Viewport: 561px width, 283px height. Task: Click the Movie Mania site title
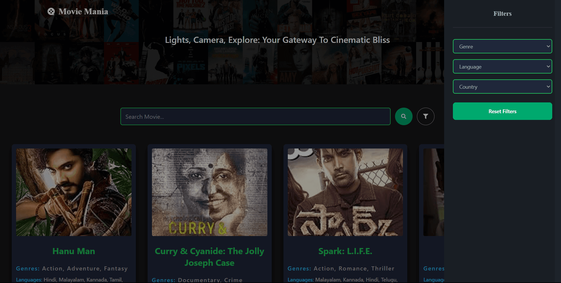[x=83, y=11]
